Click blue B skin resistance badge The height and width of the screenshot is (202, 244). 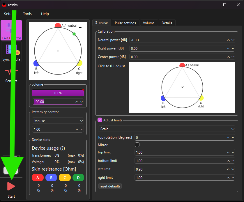coord(51,178)
